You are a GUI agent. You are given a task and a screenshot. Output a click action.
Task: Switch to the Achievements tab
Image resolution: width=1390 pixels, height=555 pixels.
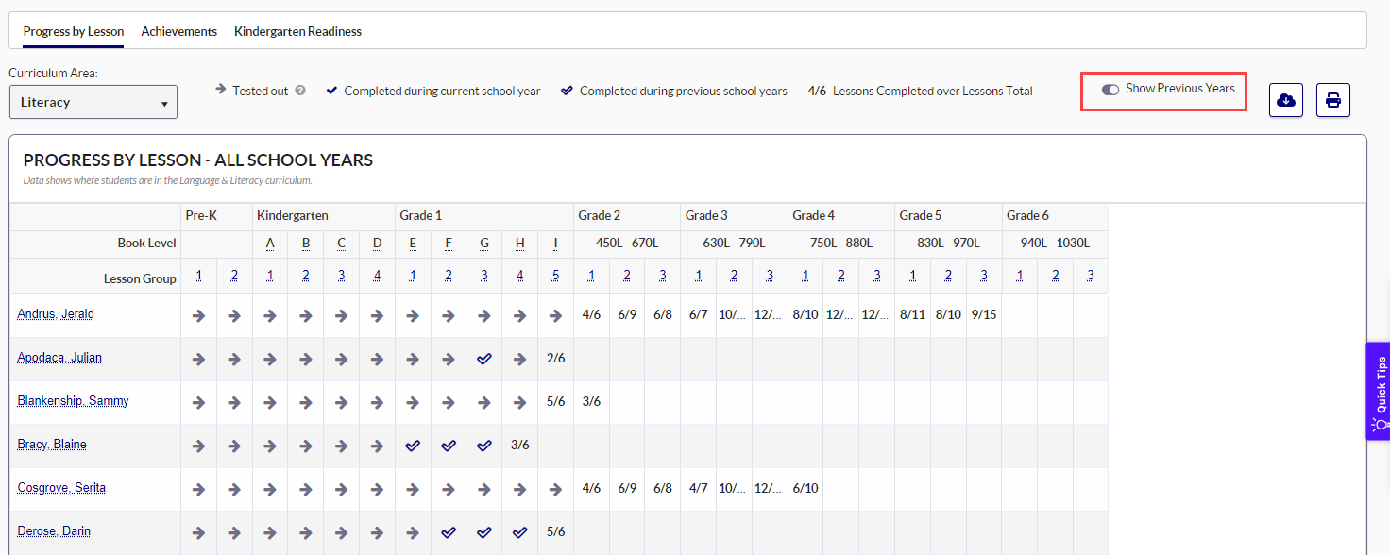(x=179, y=31)
